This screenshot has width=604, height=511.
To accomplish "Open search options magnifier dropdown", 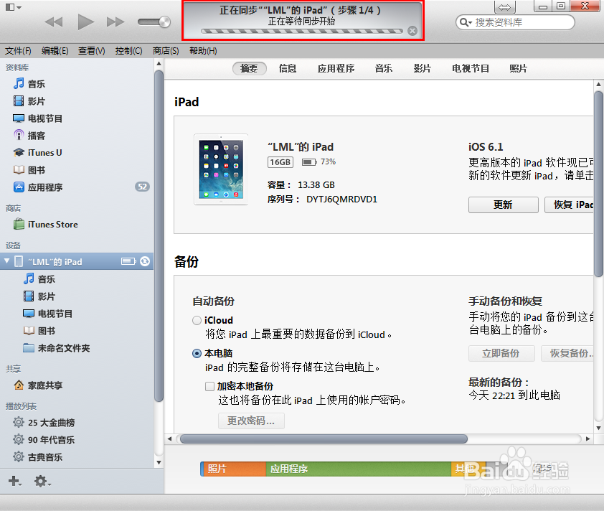I will 466,22.
